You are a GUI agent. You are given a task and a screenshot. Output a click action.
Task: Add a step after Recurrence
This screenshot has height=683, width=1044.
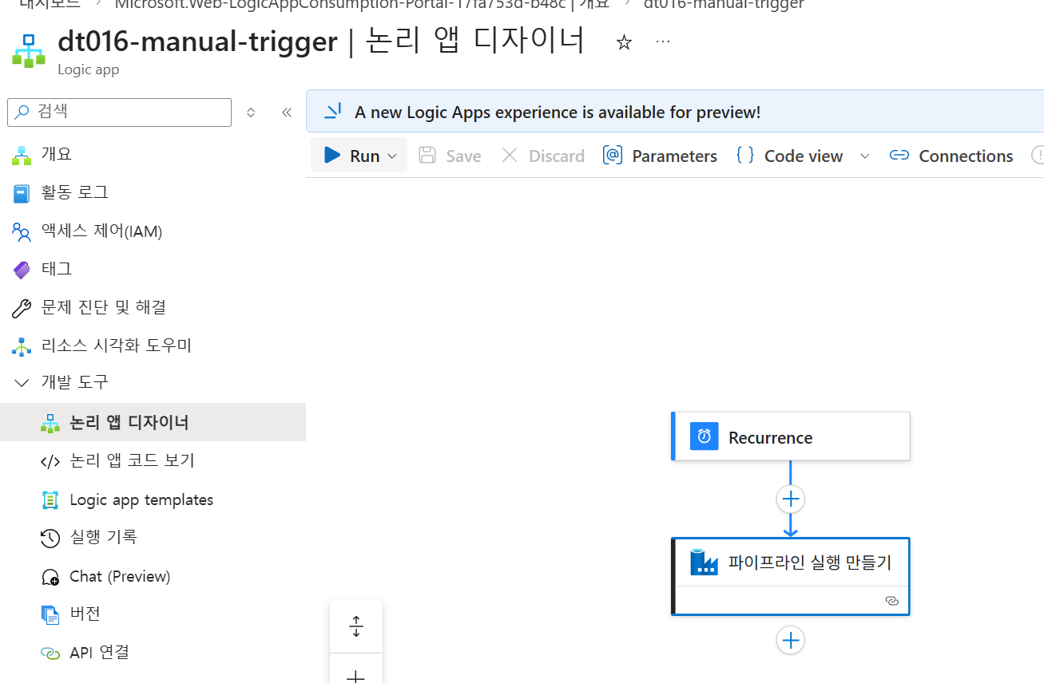click(x=791, y=499)
